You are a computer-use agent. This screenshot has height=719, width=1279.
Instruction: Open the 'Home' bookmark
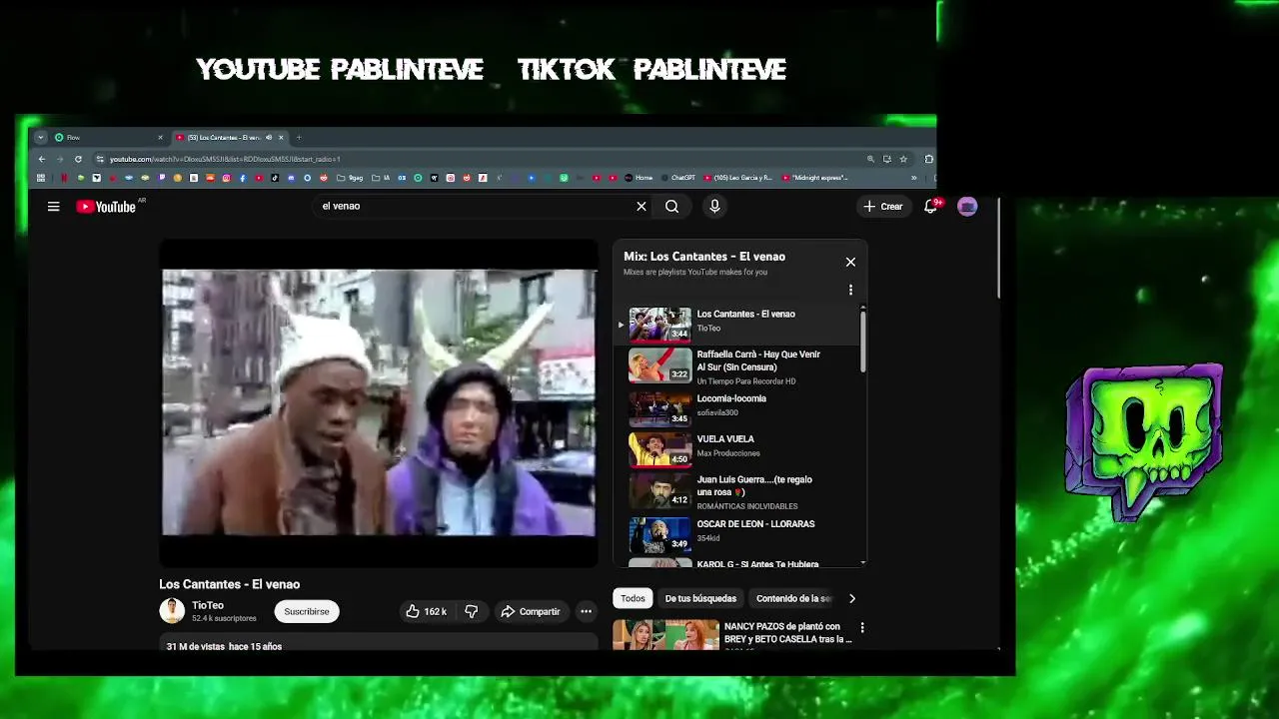tap(639, 178)
